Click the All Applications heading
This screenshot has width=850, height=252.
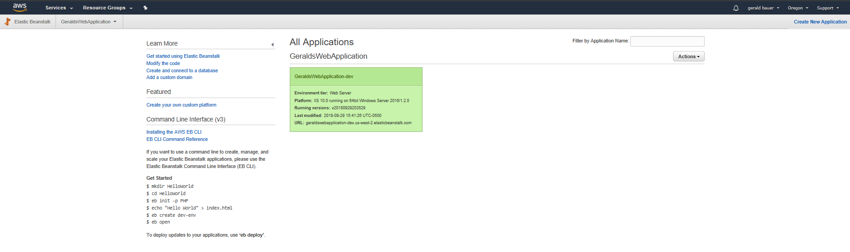322,42
